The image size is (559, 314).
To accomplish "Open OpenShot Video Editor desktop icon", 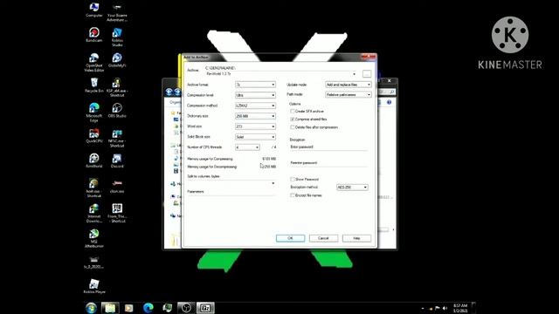I will [94, 62].
